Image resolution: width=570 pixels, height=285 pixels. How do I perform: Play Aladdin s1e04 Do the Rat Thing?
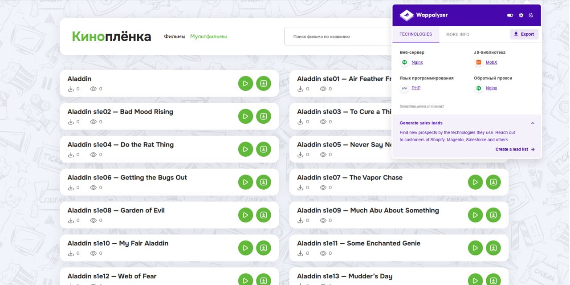click(245, 149)
